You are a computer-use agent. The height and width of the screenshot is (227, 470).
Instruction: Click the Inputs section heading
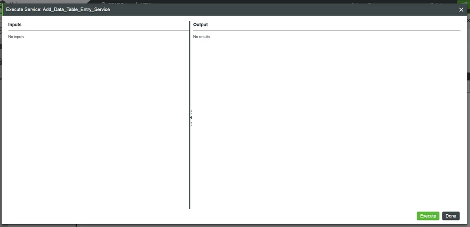click(15, 24)
